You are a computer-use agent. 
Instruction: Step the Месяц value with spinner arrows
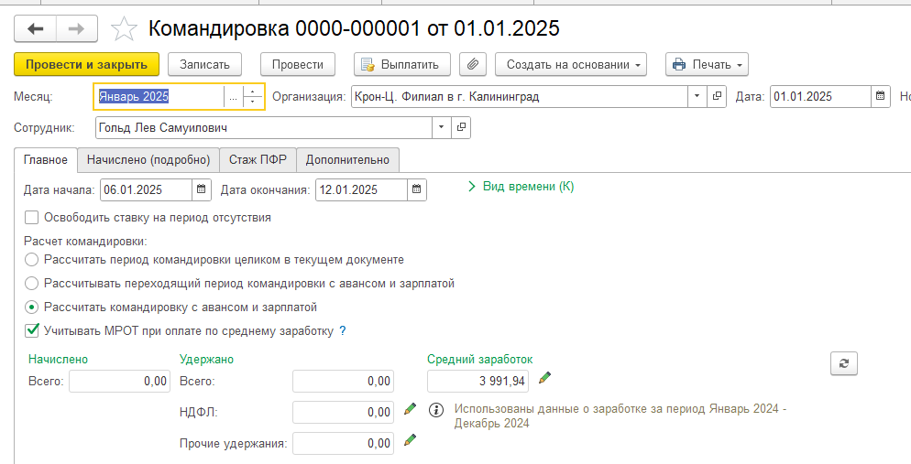[x=253, y=97]
